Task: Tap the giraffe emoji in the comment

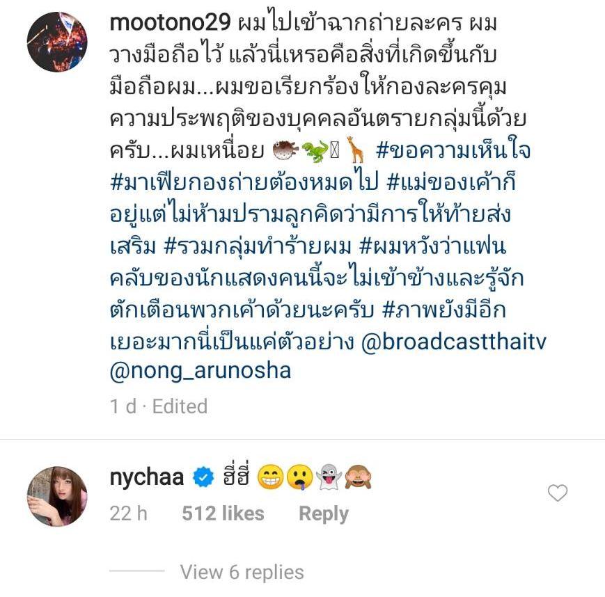Action: [355, 150]
